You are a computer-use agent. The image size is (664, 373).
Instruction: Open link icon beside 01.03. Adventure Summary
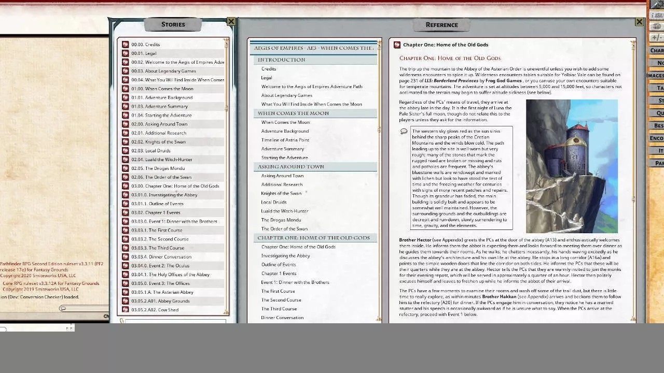click(x=125, y=106)
